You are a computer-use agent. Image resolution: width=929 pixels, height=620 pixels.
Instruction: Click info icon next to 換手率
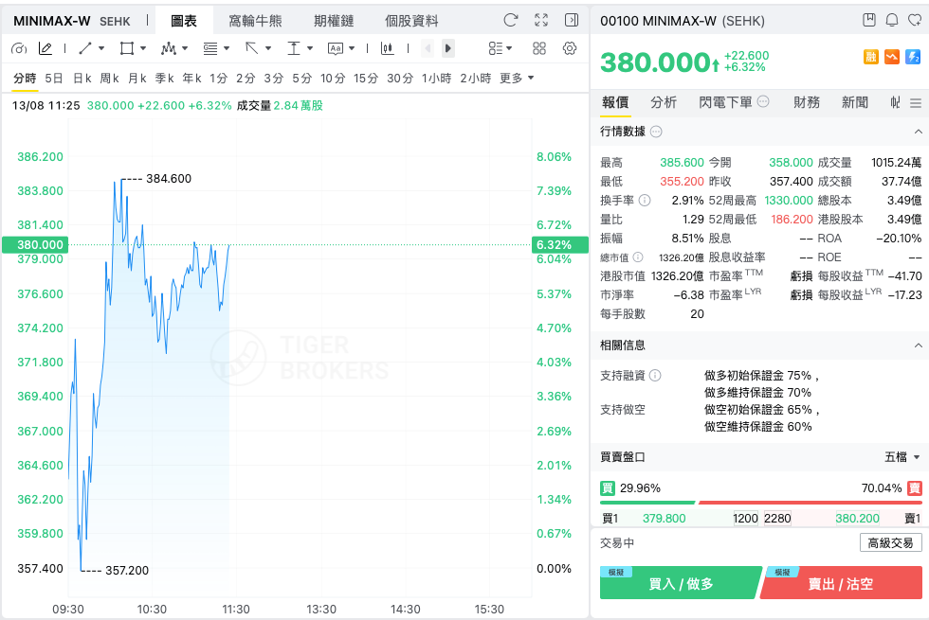pyautogui.click(x=645, y=200)
